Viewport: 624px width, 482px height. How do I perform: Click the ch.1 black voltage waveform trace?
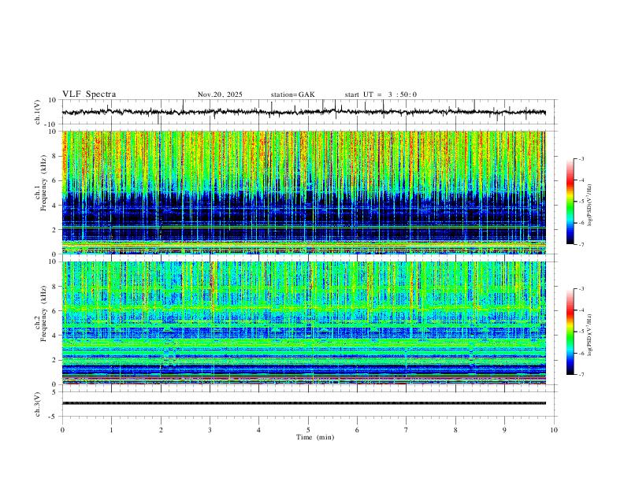pos(303,112)
